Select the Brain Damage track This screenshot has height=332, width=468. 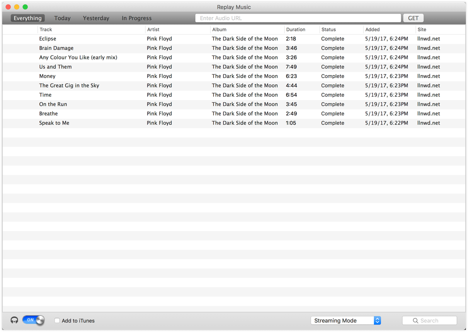click(x=234, y=48)
